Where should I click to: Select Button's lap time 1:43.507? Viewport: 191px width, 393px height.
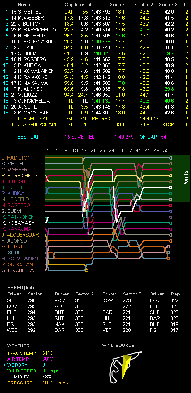coord(100,24)
